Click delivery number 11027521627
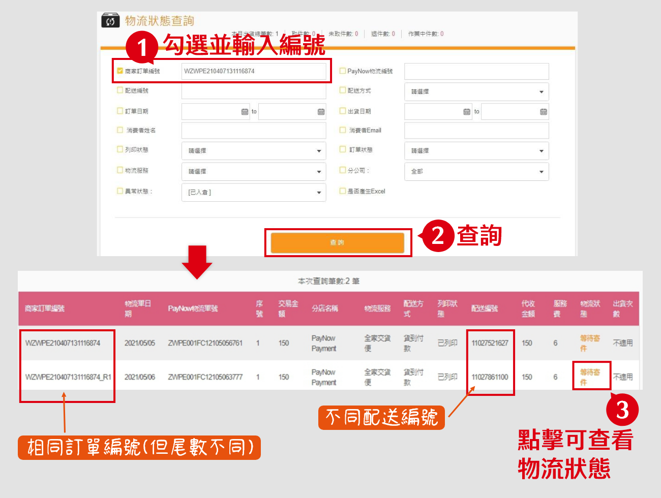This screenshot has height=498, width=661. click(490, 343)
